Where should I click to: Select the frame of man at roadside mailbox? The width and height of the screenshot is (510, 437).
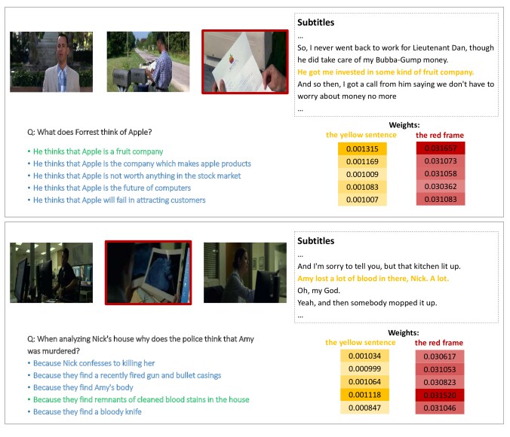(x=149, y=62)
